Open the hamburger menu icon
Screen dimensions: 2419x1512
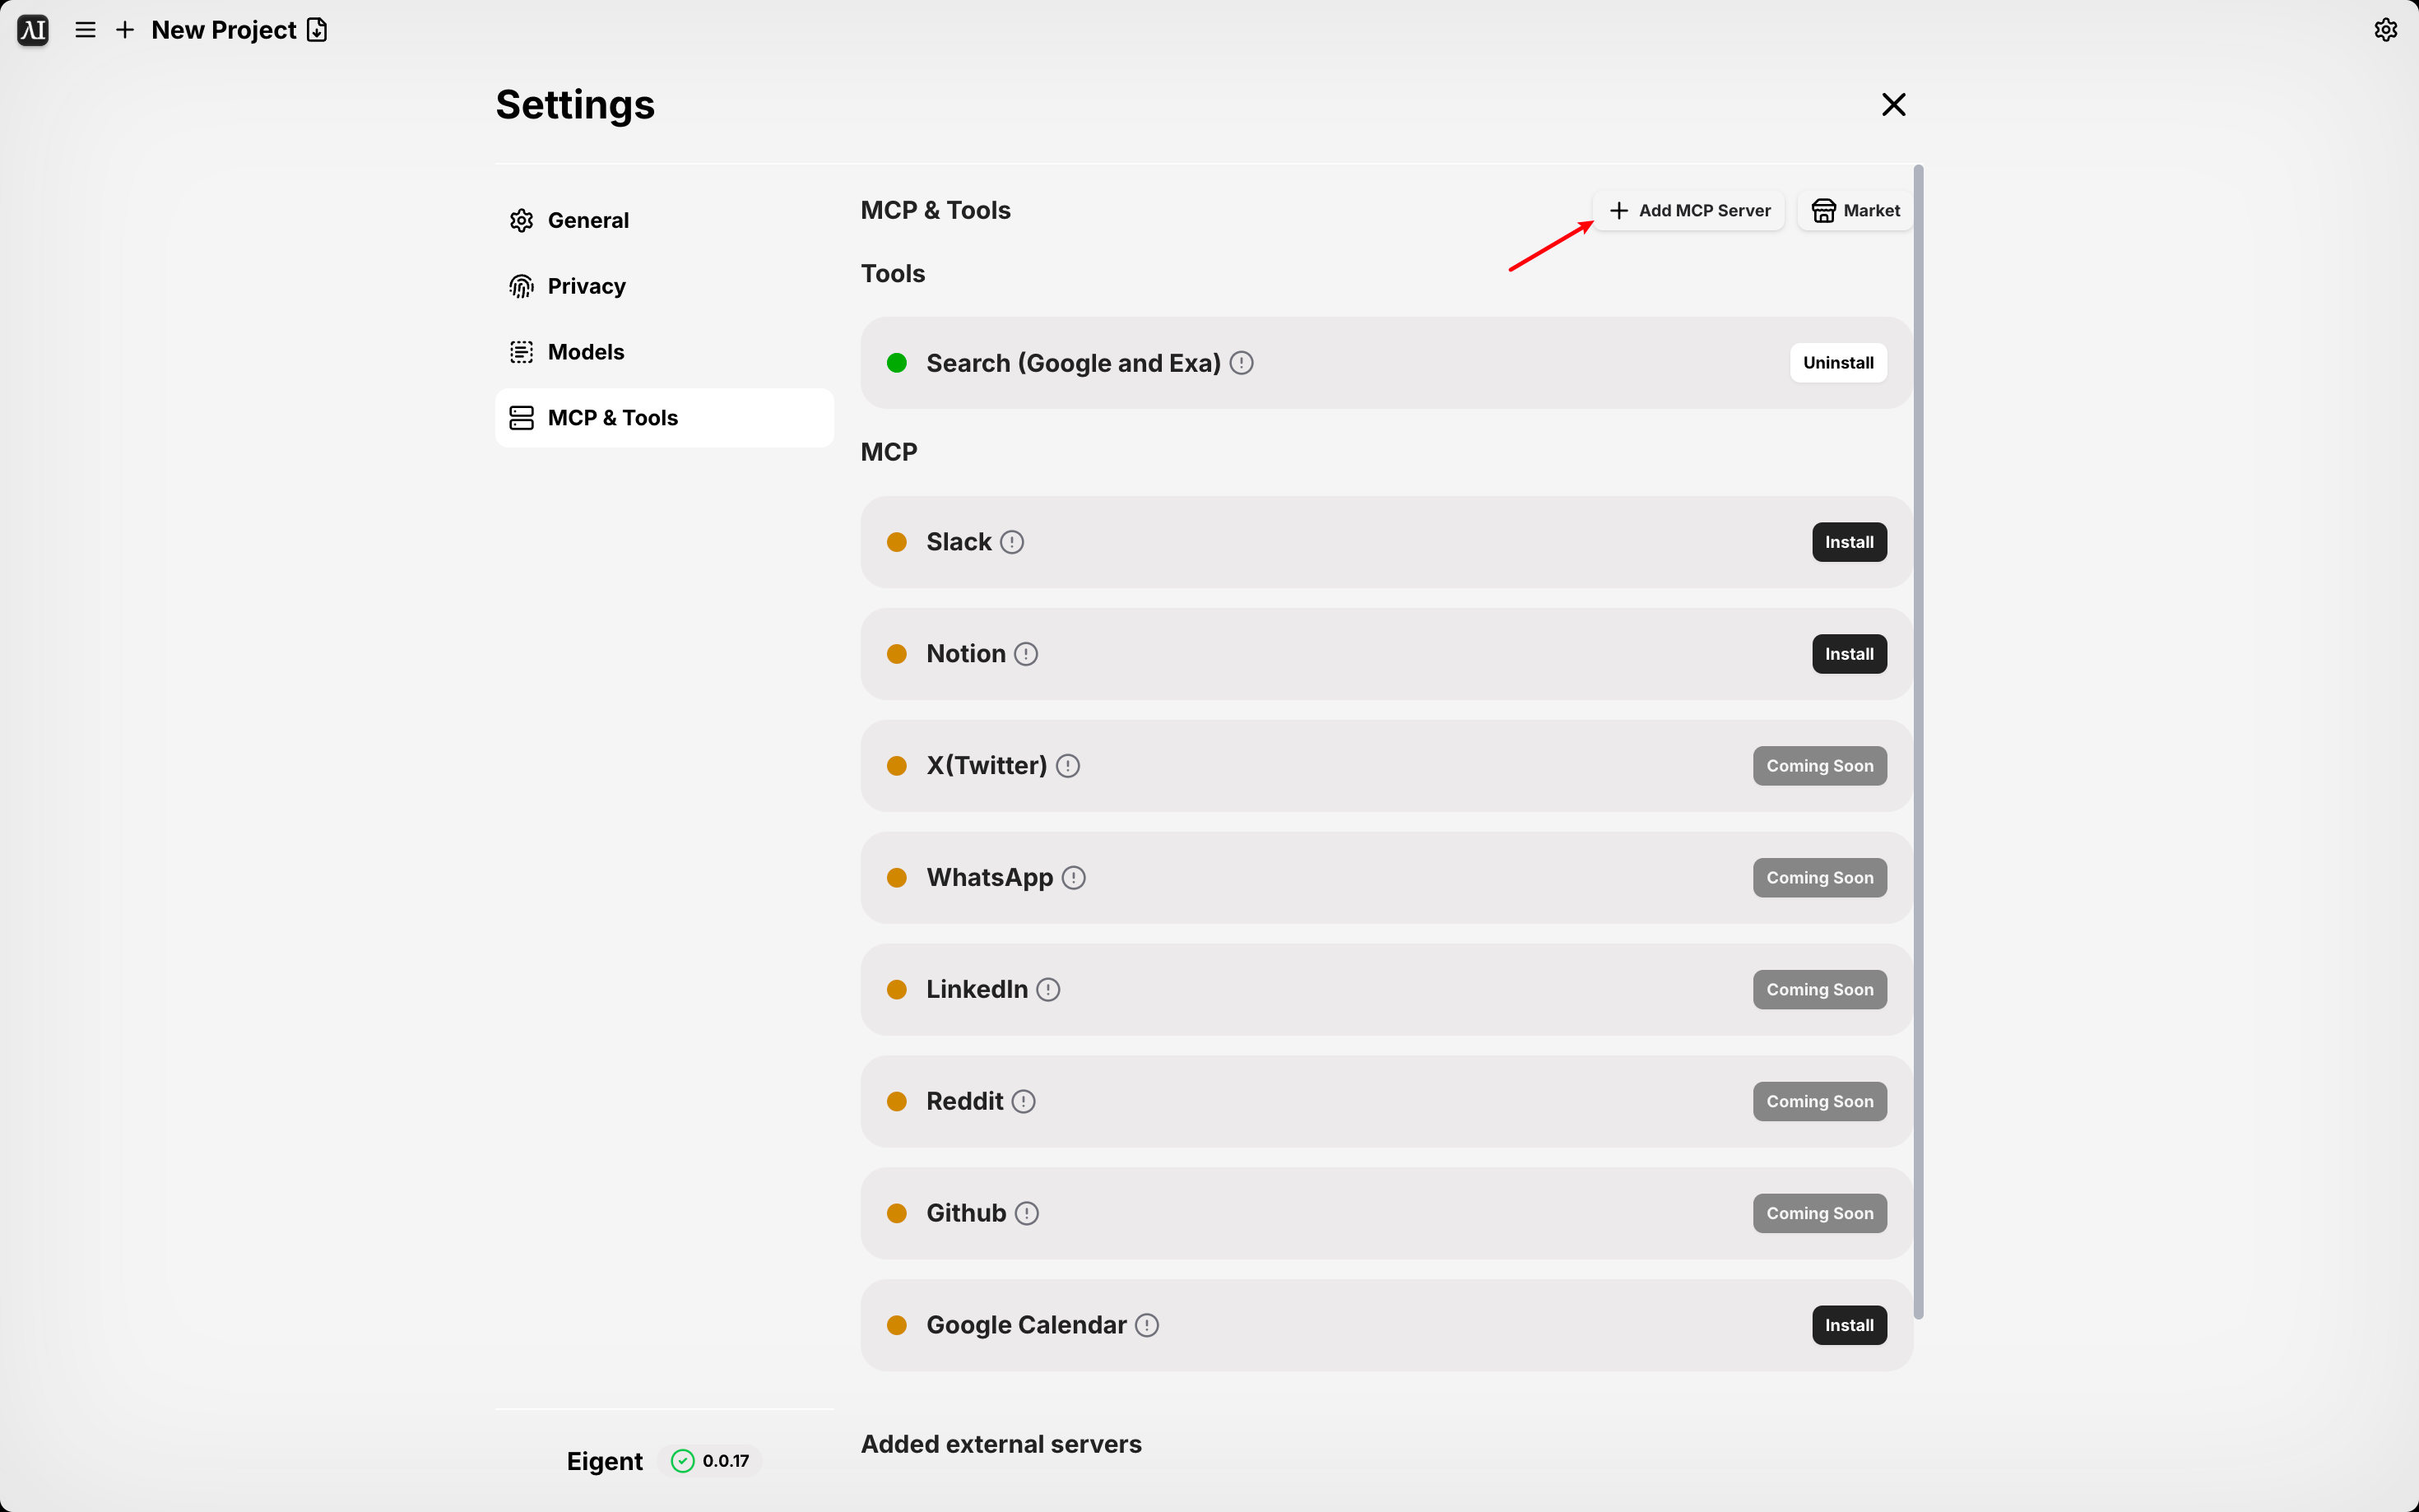click(86, 30)
